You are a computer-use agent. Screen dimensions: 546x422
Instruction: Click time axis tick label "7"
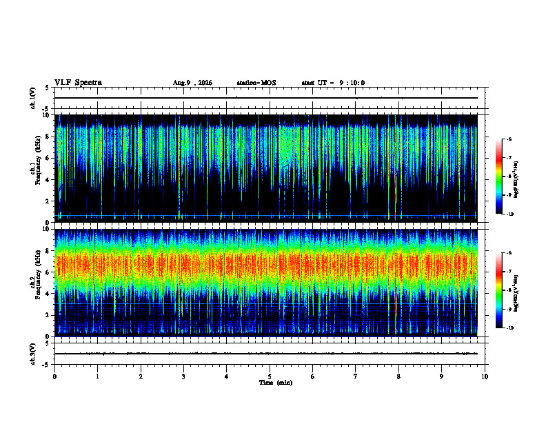tap(356, 376)
